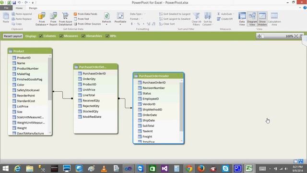Toggle the KPIs display checkbox
Image resolution: width=307 pixels, height=173 pixels.
[x=107, y=36]
